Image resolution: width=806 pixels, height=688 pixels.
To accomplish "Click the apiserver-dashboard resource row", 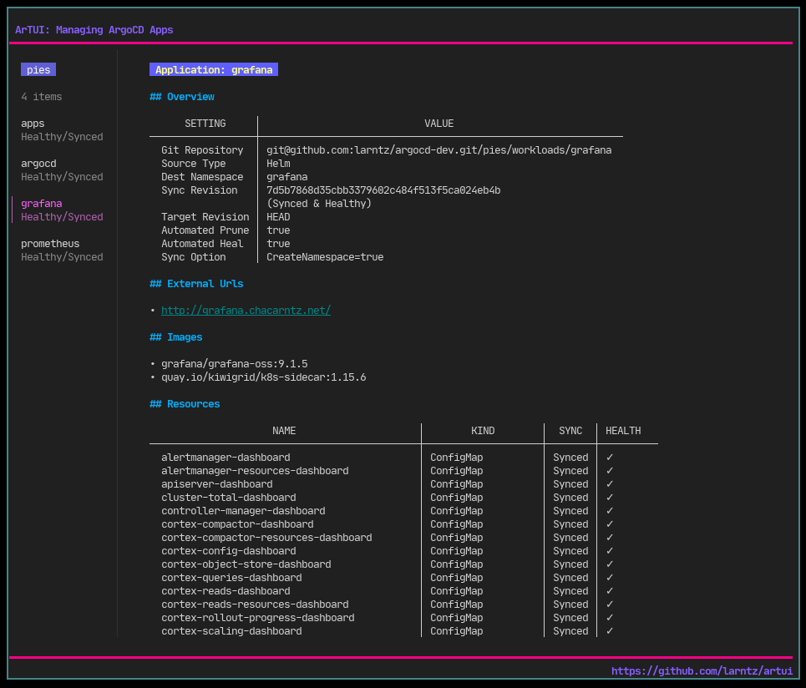I will [403, 484].
